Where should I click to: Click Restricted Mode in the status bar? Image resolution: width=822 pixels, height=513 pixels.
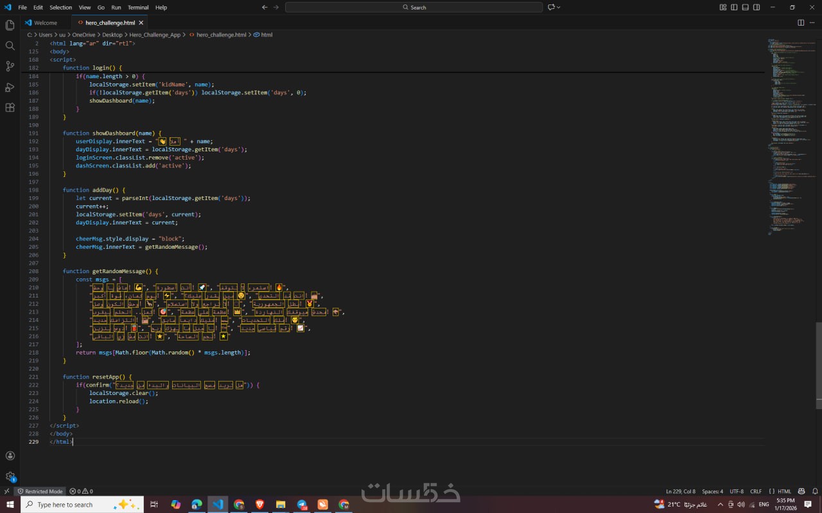tap(40, 491)
